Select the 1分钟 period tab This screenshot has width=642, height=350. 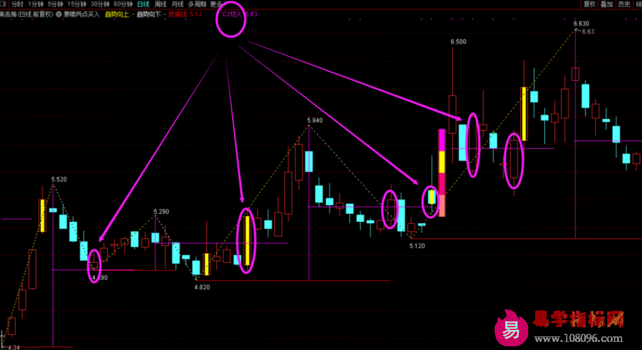click(x=36, y=4)
